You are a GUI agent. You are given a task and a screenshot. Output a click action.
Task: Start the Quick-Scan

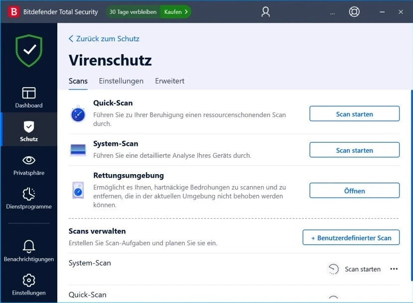[354, 113]
